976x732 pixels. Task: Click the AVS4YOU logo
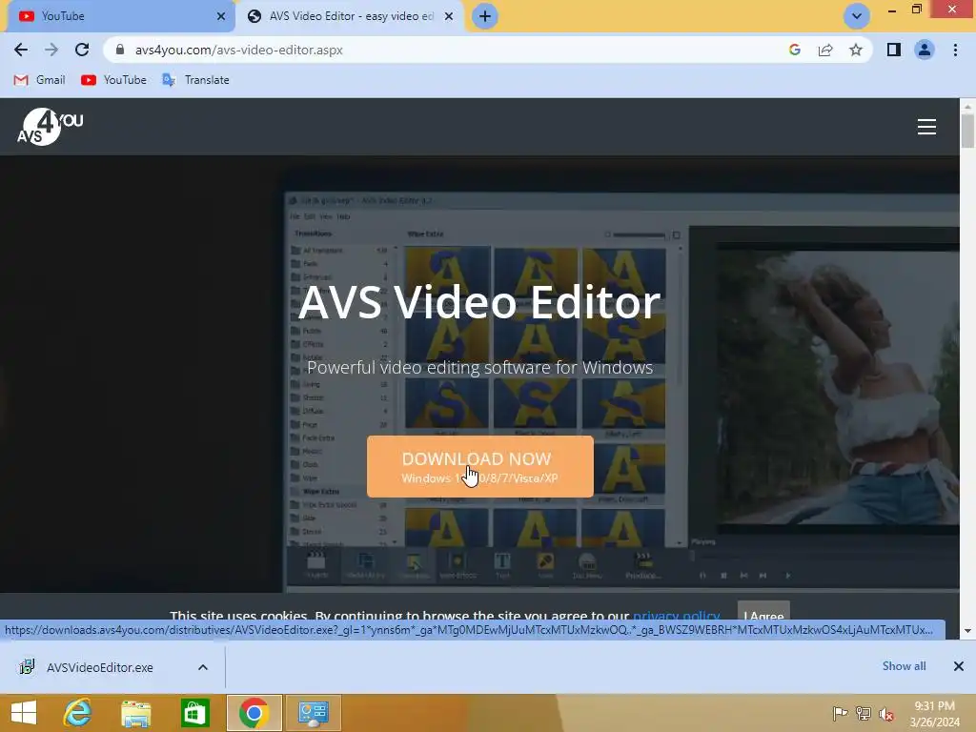pyautogui.click(x=50, y=127)
